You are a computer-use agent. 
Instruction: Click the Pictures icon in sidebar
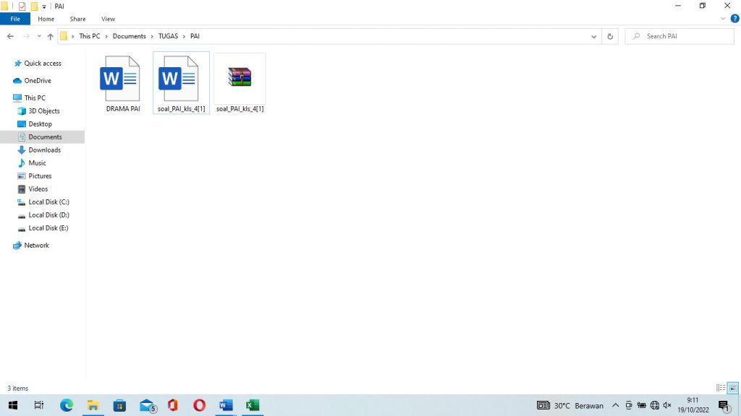click(22, 176)
